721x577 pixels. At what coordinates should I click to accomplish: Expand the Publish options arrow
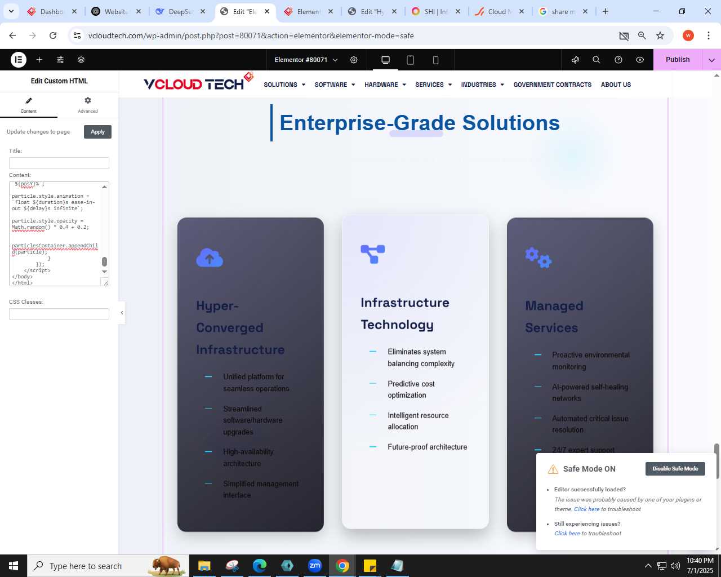[711, 60]
